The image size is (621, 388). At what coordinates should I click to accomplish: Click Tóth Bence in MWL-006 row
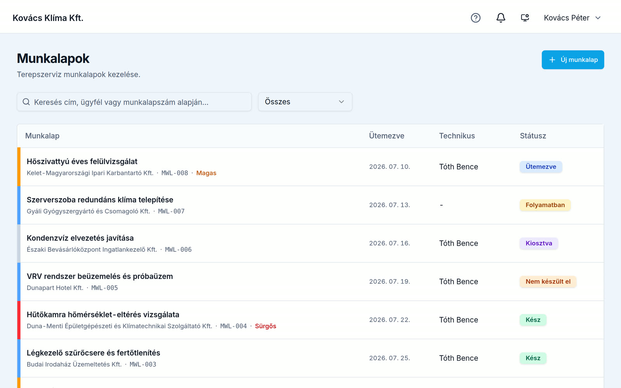[x=458, y=243]
